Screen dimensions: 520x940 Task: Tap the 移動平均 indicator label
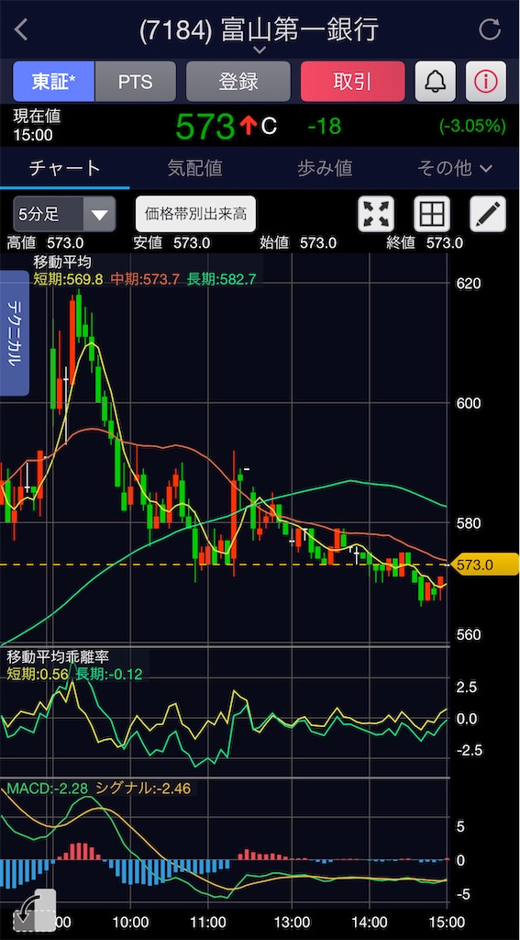coord(62,262)
